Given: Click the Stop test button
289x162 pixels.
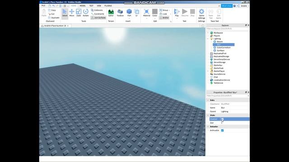Looking at the screenshot, I should (192, 13).
